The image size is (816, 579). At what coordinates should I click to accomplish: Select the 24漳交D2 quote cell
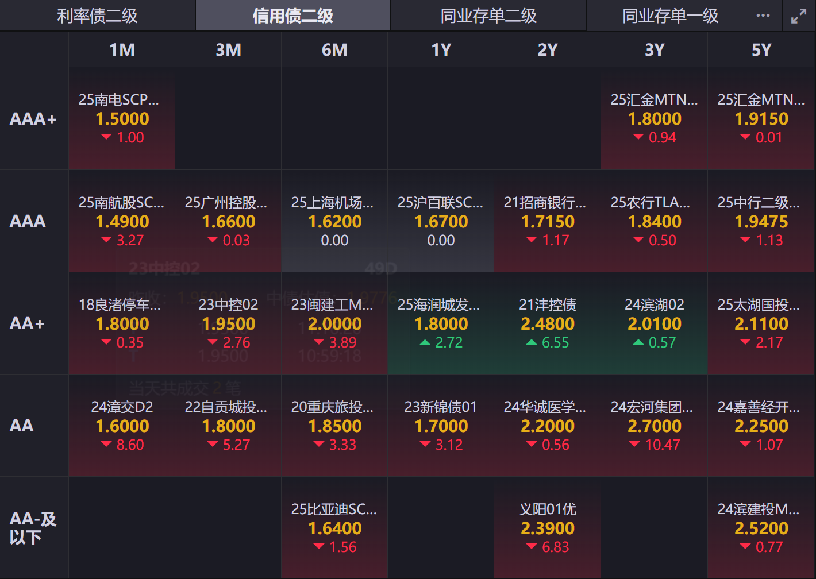point(121,426)
